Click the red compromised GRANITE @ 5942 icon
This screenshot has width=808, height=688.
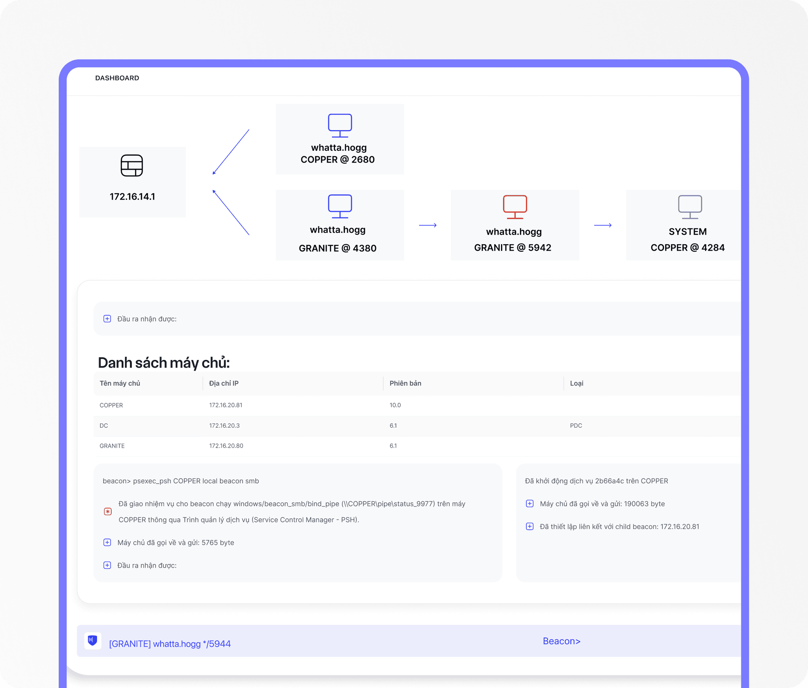point(514,207)
